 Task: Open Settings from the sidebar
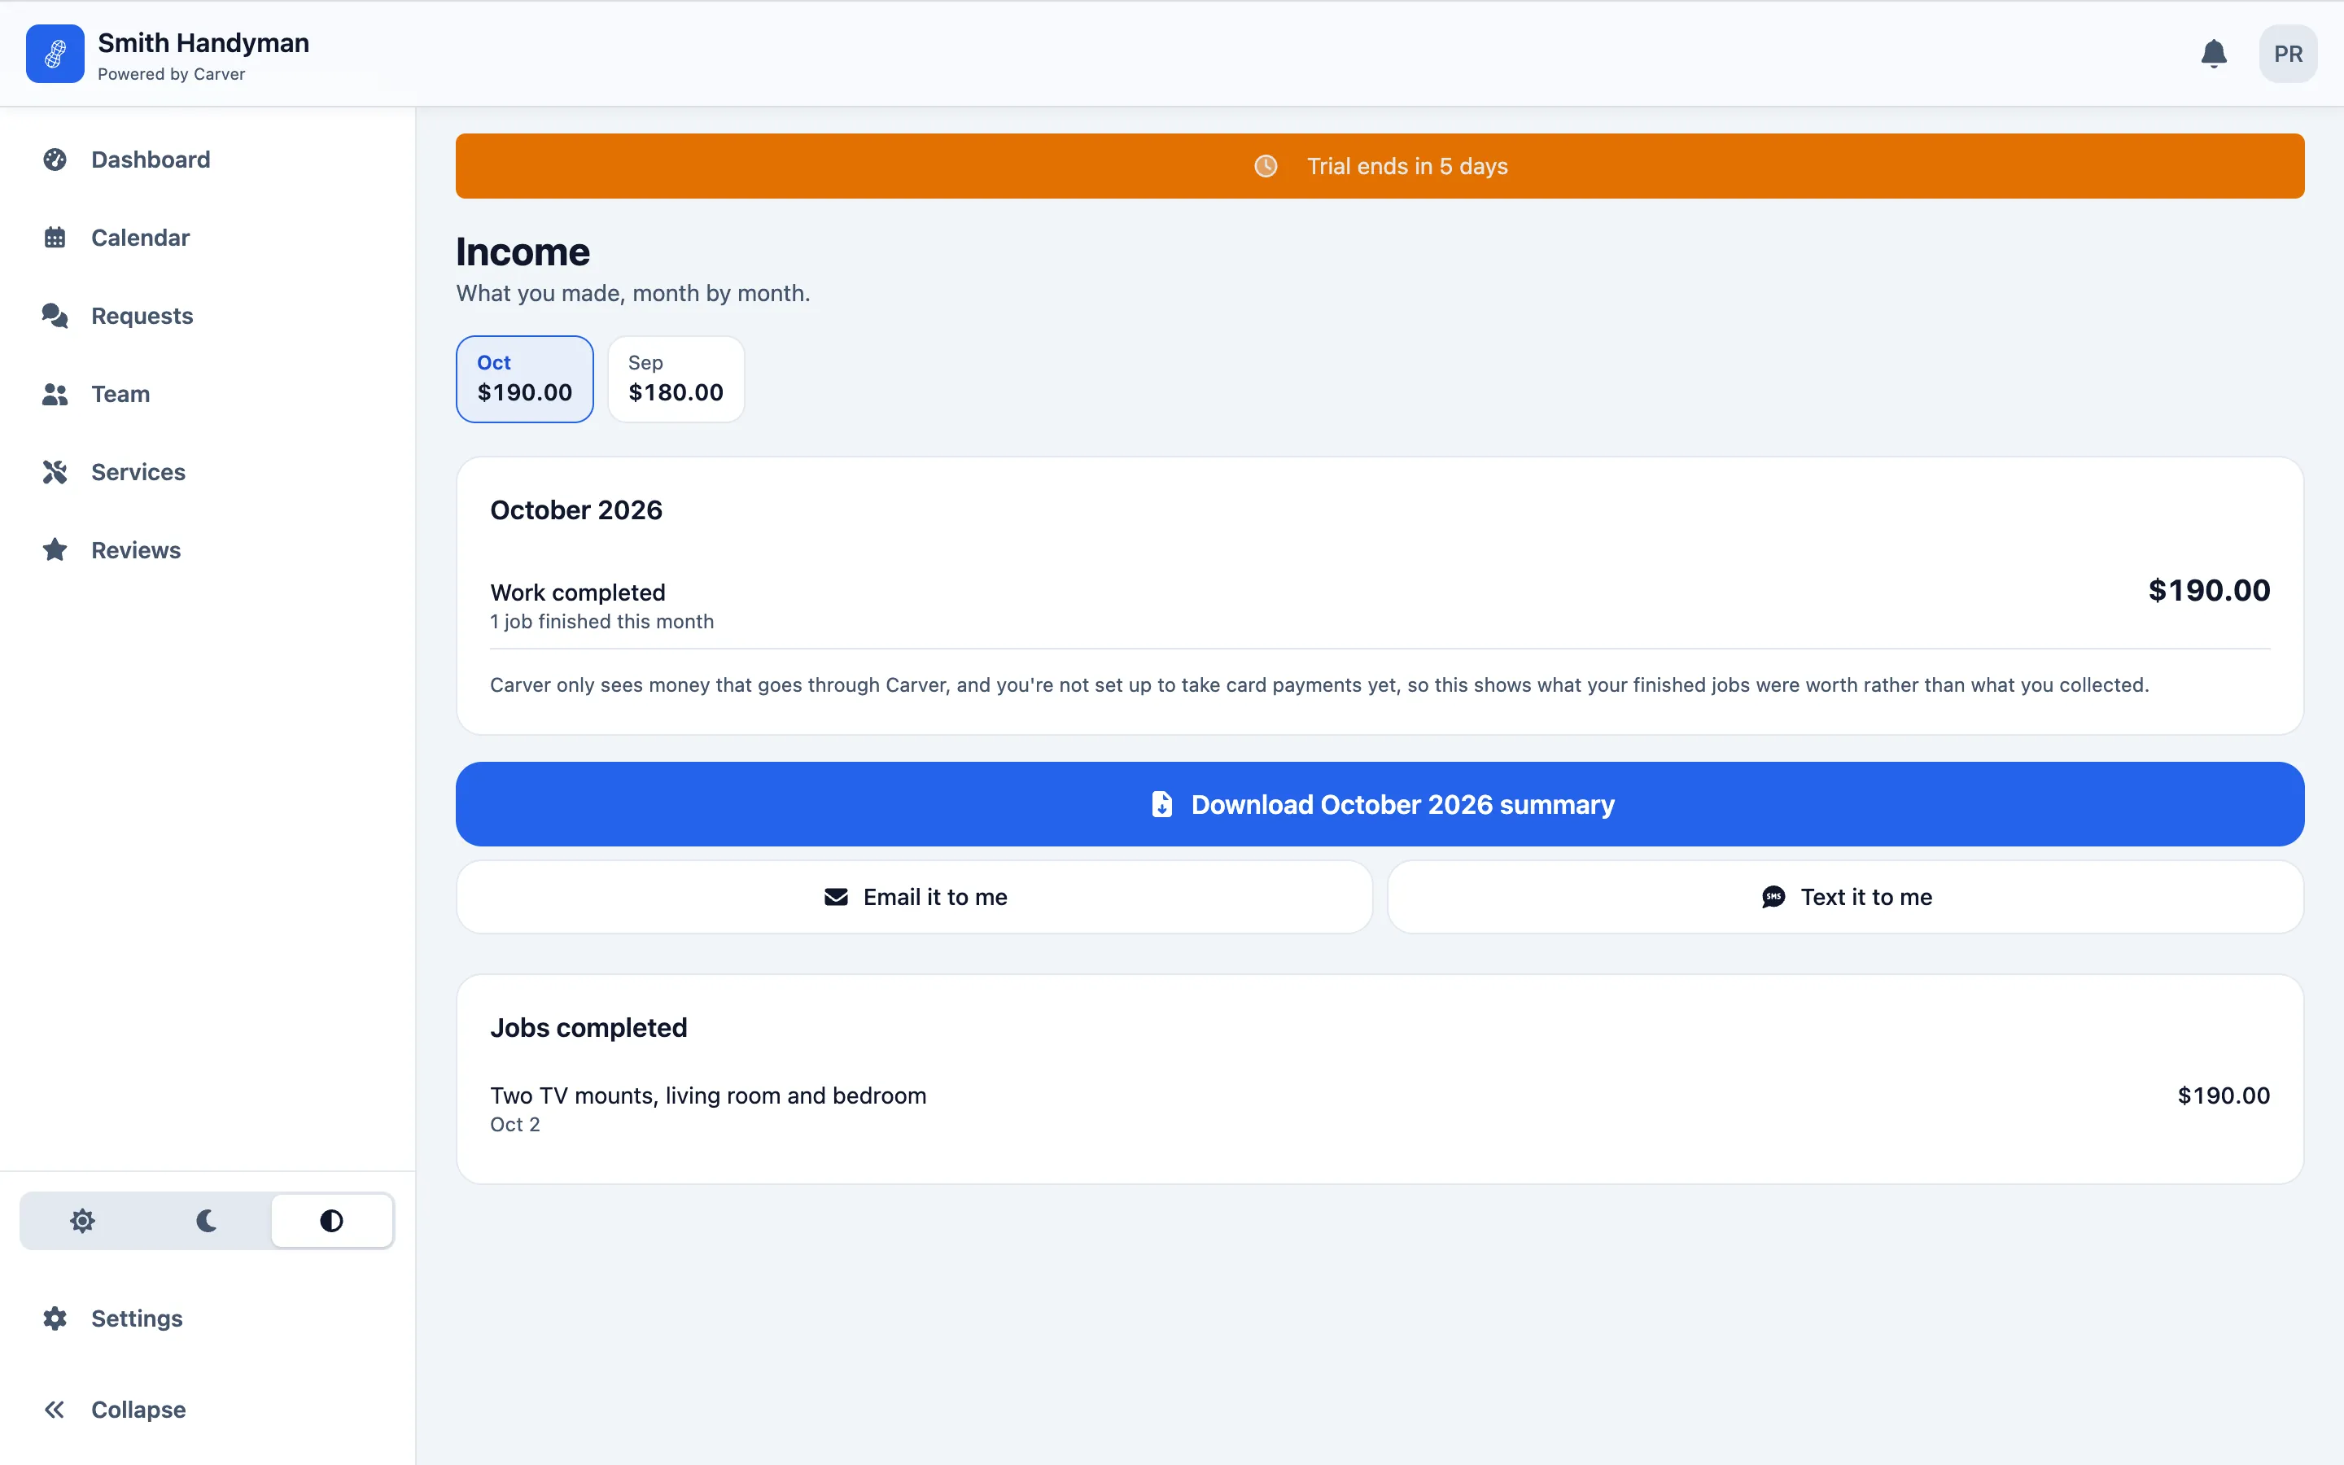(208, 1318)
